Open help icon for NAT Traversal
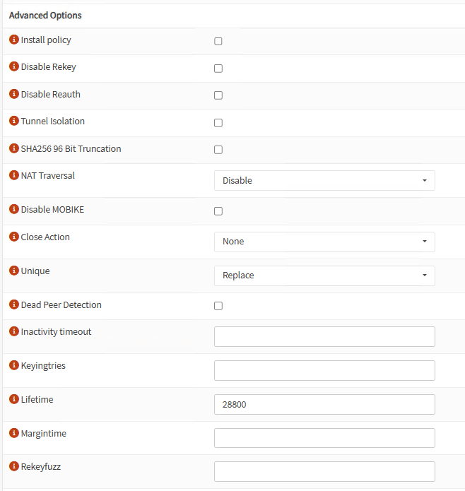The width and height of the screenshot is (465, 491). point(14,175)
